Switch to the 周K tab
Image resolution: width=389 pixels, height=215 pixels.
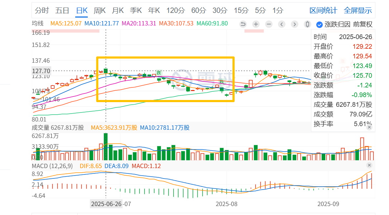point(100,10)
